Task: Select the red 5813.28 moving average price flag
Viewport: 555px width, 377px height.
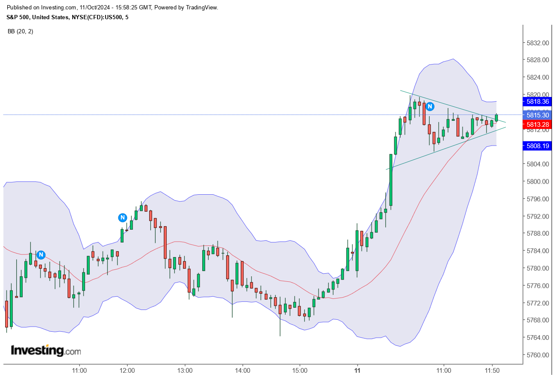Action: 537,124
